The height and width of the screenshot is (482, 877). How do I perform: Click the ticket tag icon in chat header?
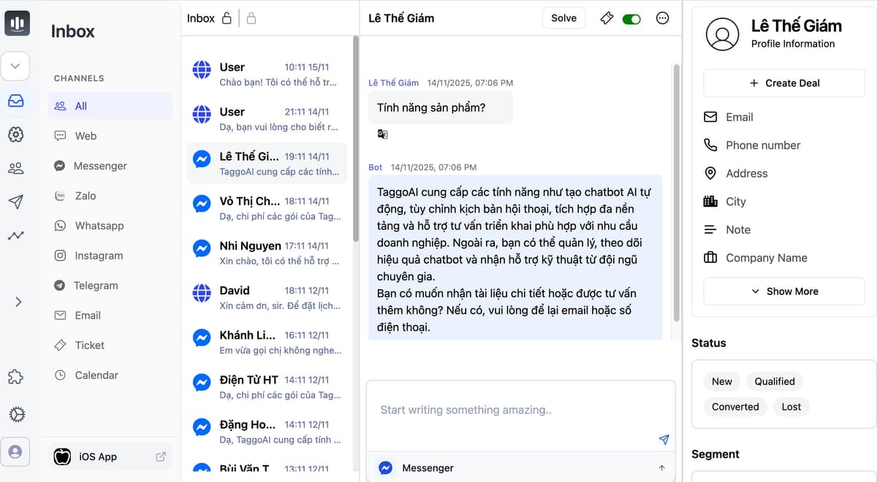[606, 18]
